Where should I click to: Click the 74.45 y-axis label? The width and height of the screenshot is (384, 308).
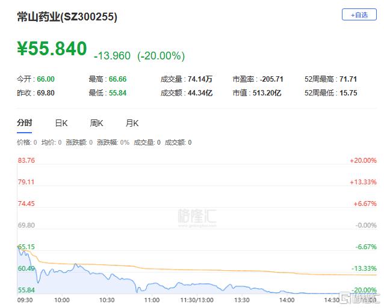pos(26,204)
